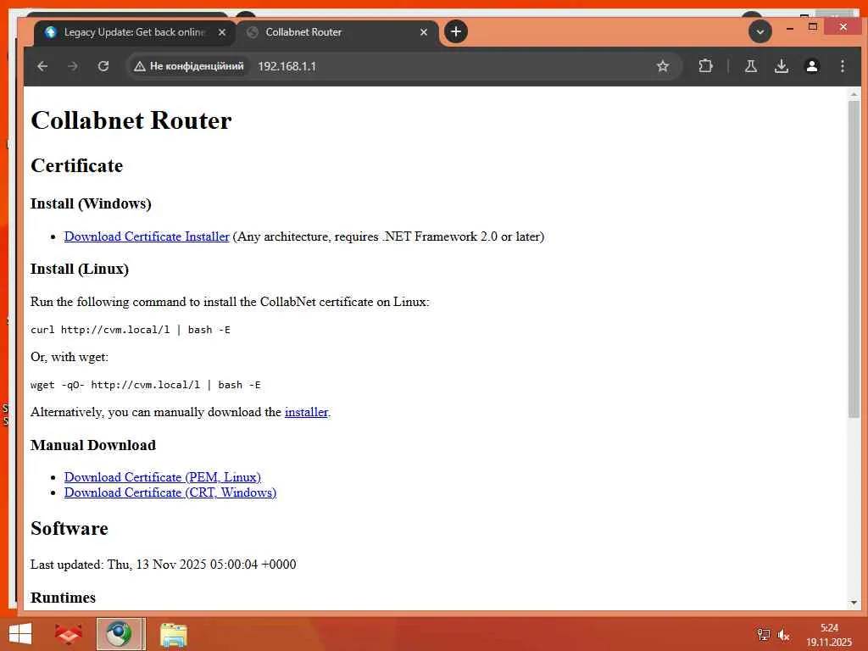Screen dimensions: 868x651
Task: Open a new browser tab
Action: pyautogui.click(x=455, y=31)
